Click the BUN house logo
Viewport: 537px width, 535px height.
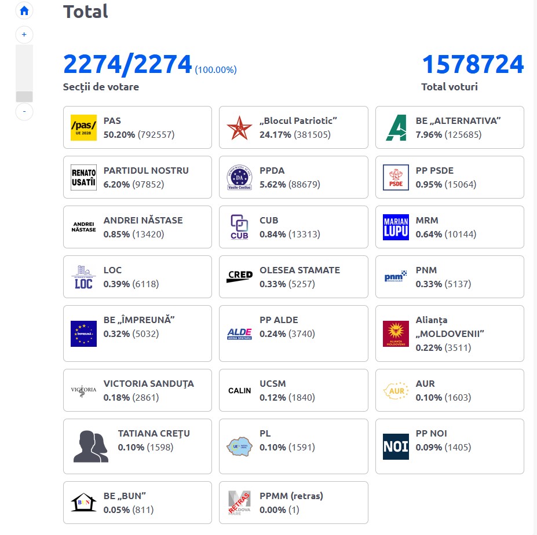pyautogui.click(x=83, y=503)
